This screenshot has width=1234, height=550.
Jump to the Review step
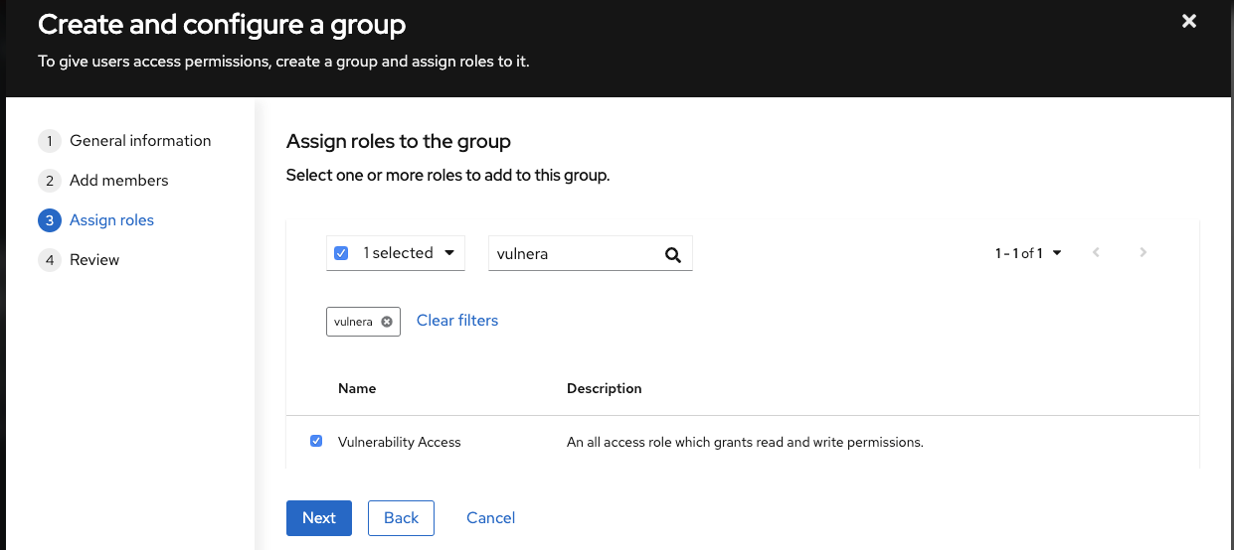point(94,260)
